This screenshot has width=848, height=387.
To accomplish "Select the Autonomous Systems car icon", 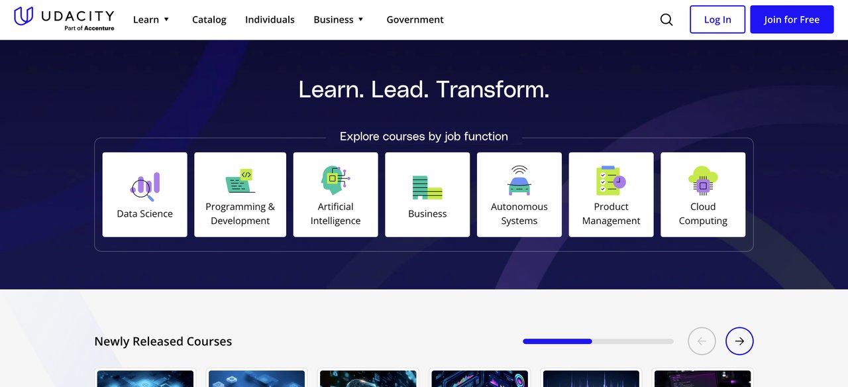I will [x=519, y=180].
